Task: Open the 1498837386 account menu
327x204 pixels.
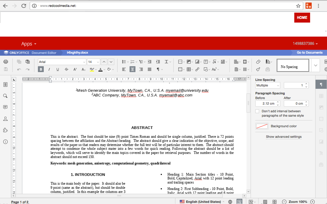Action: 305,44
